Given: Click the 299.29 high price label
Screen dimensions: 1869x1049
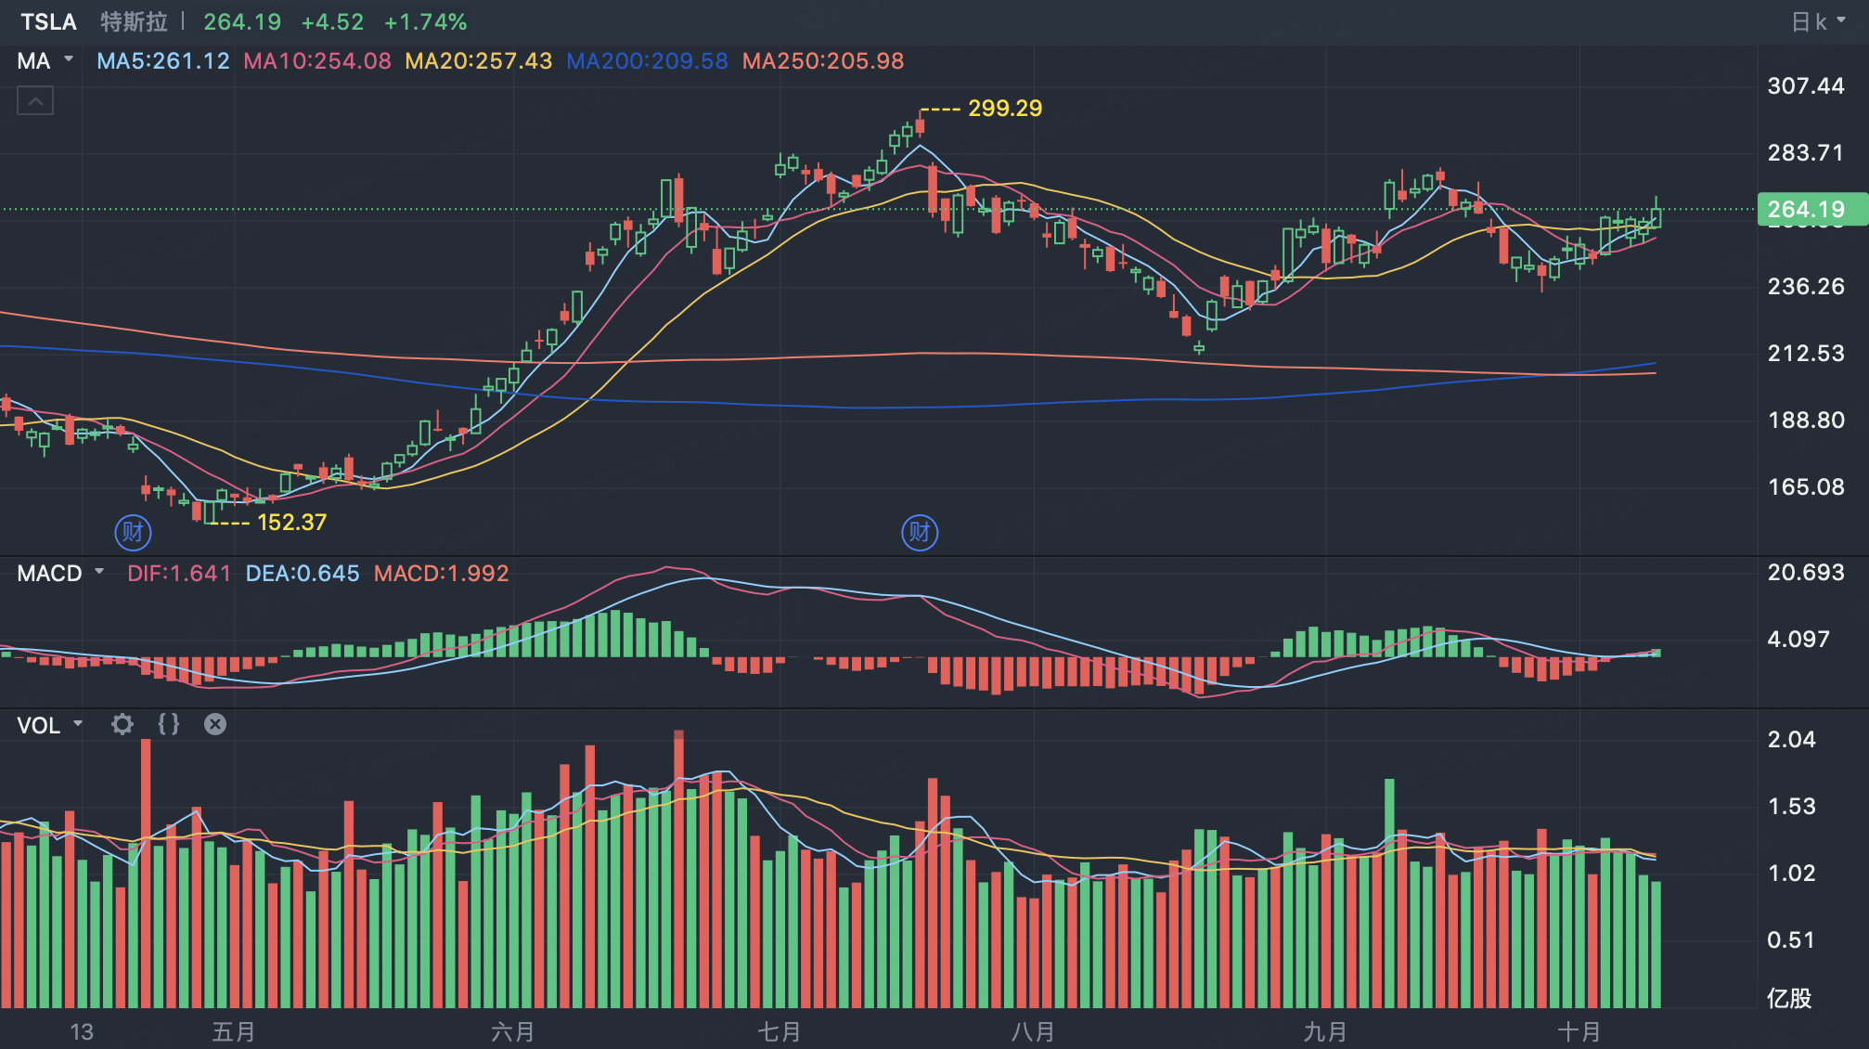Looking at the screenshot, I should coord(1005,109).
